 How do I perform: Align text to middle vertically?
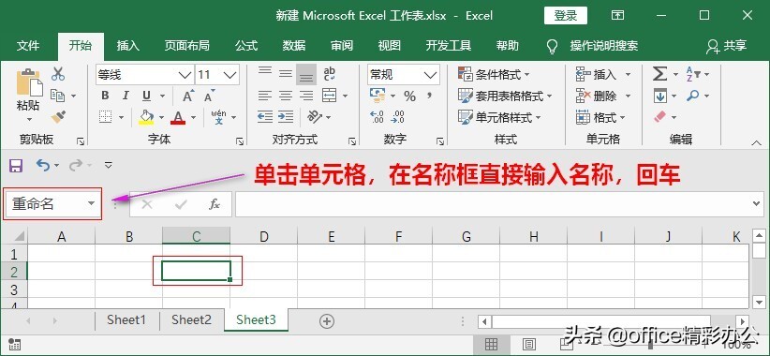[x=286, y=74]
